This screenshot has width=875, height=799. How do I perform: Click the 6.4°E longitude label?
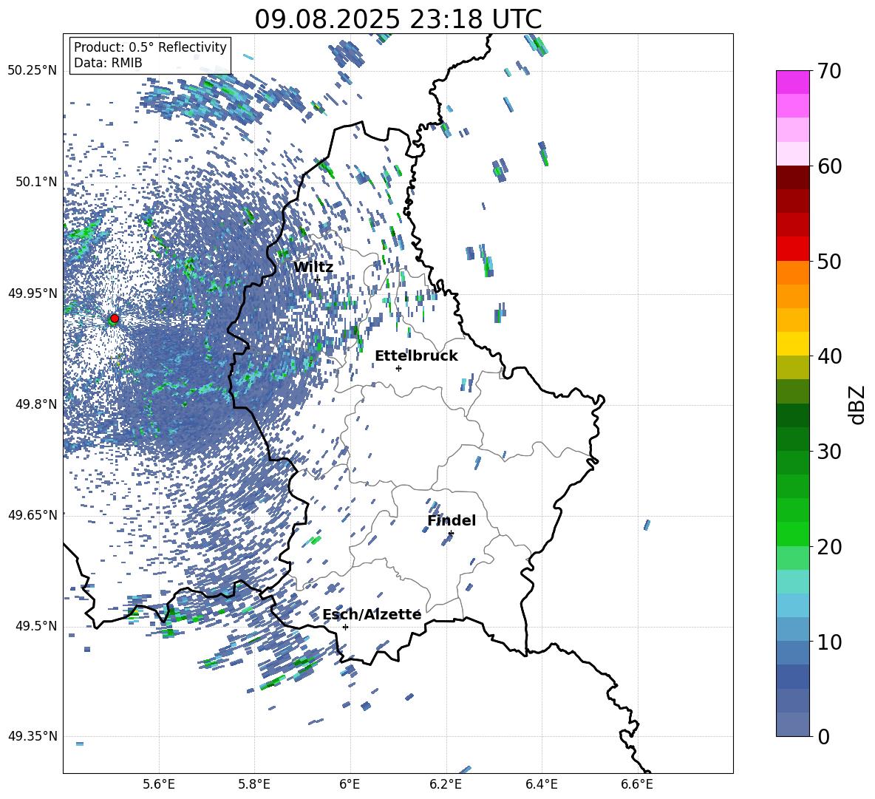tap(541, 784)
